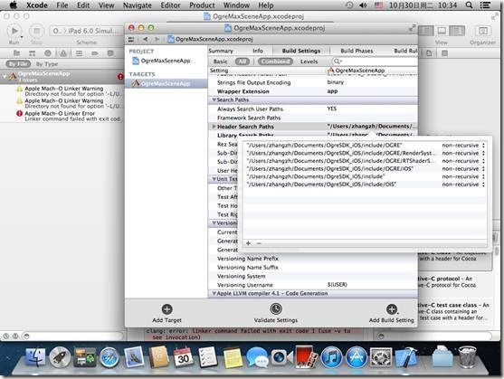Open the Product menu
The image size is (504, 379).
tap(202, 5)
